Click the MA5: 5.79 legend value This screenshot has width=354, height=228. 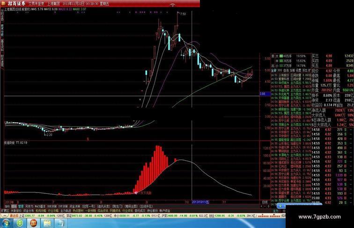tap(37, 9)
